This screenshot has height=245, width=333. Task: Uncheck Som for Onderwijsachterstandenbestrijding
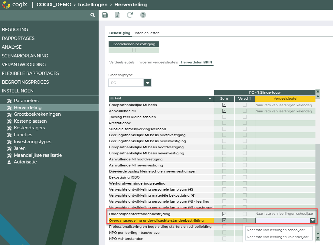coord(224,214)
